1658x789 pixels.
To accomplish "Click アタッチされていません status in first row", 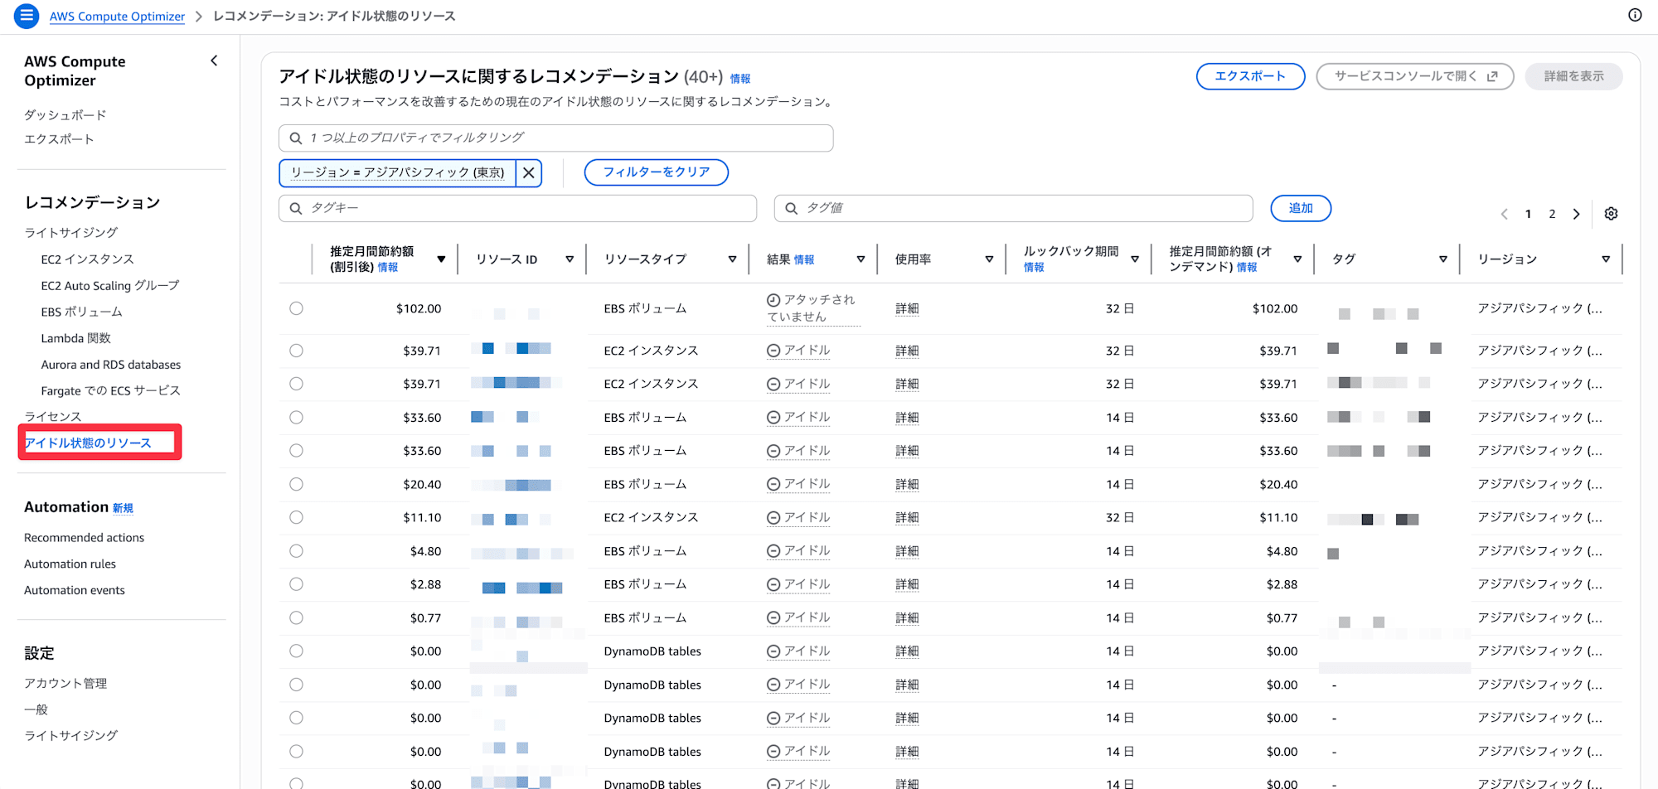I will click(812, 308).
